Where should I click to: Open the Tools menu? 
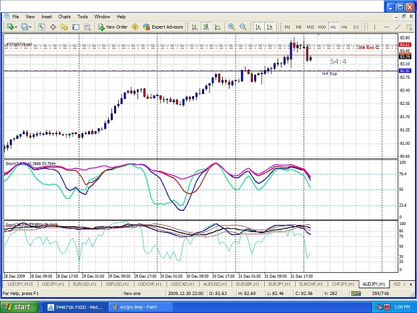83,17
